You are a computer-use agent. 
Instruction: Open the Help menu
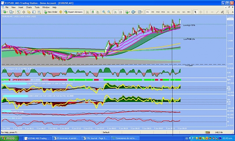click(x=55, y=8)
